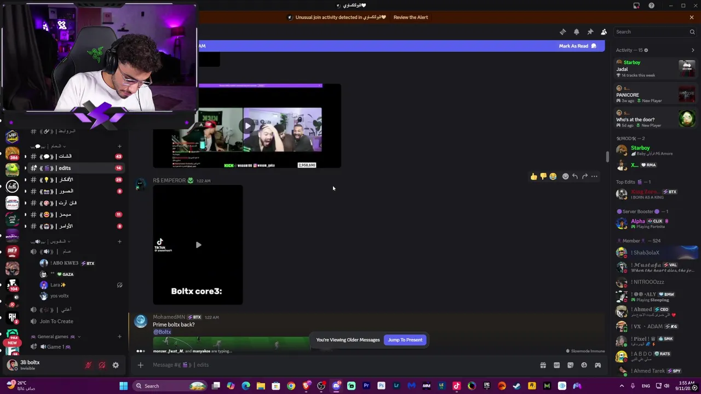Open the PANICORE activity card
701x394 pixels.
click(655, 94)
